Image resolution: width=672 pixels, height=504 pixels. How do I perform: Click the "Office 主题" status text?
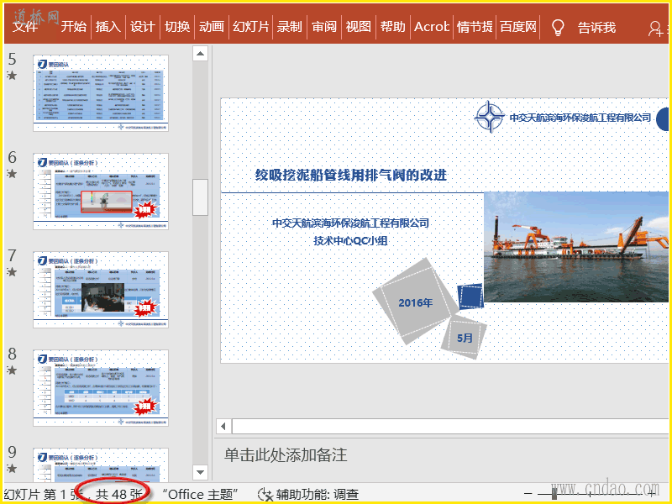click(200, 495)
